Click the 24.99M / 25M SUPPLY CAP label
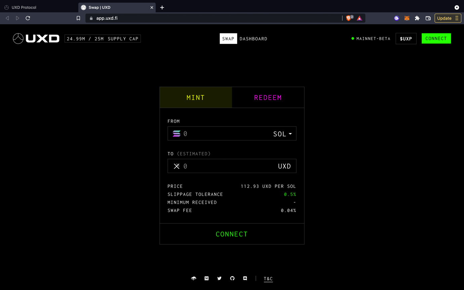464x290 pixels. [x=103, y=39]
